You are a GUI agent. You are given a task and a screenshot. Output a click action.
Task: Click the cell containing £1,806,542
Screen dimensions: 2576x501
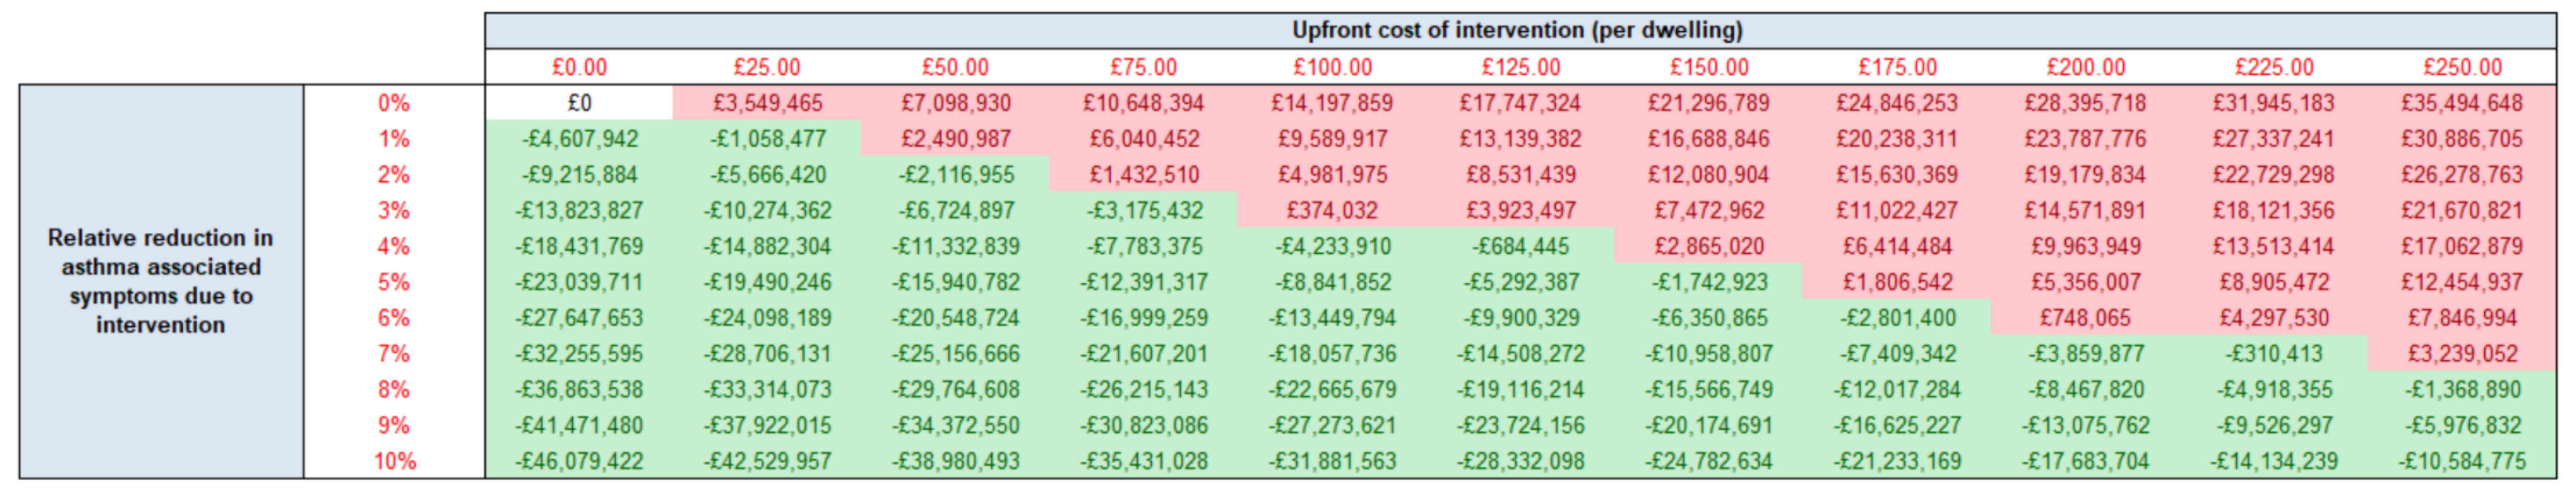1897,283
